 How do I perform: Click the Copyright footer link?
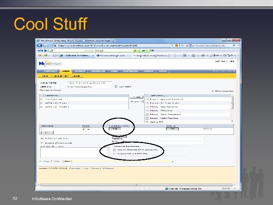pyautogui.click(x=75, y=169)
